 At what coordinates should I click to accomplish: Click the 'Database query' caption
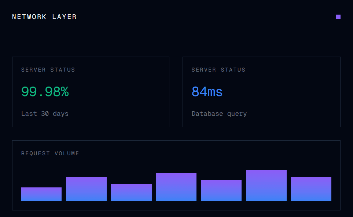(219, 114)
